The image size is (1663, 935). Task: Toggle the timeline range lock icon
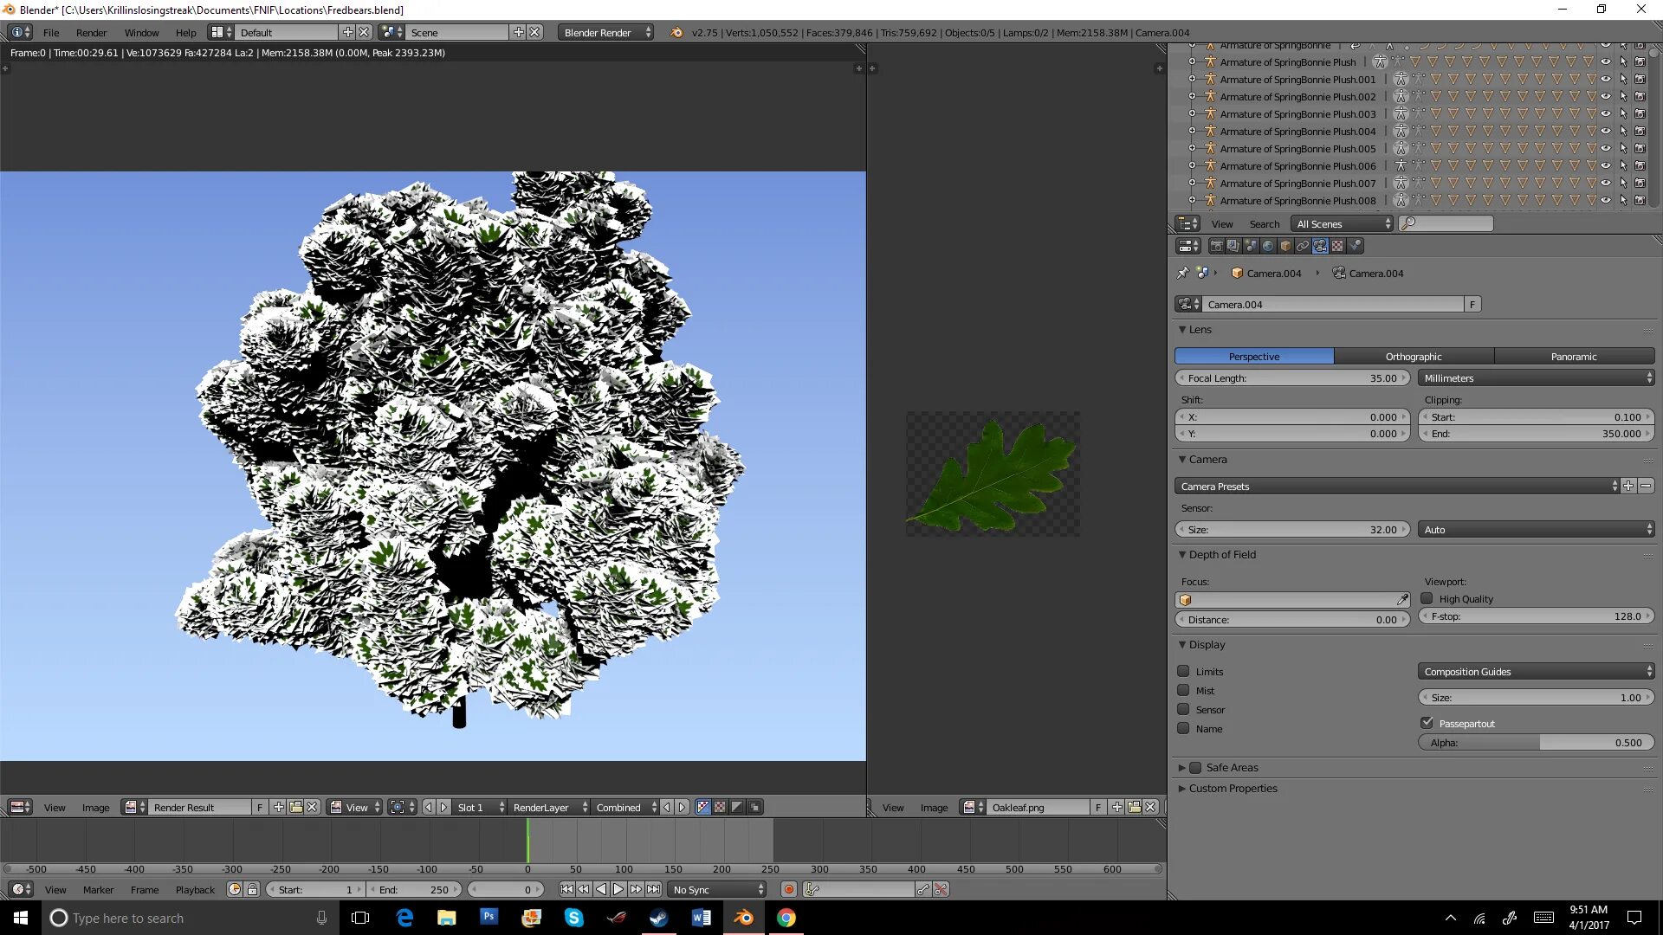point(252,889)
